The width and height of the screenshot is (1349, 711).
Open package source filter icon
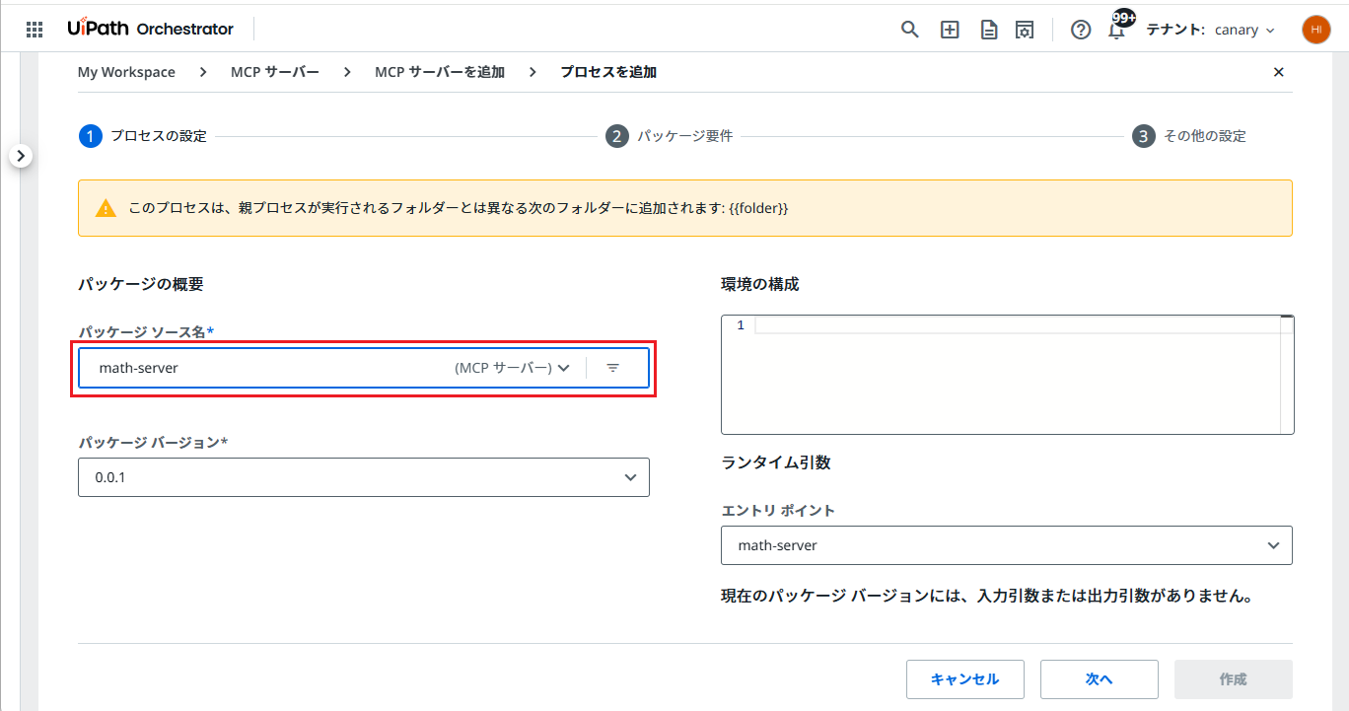tap(612, 368)
